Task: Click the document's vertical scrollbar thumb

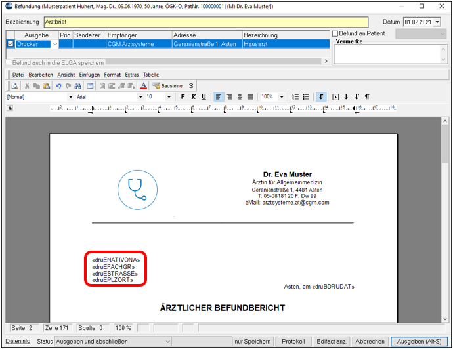Action: pyautogui.click(x=445, y=144)
